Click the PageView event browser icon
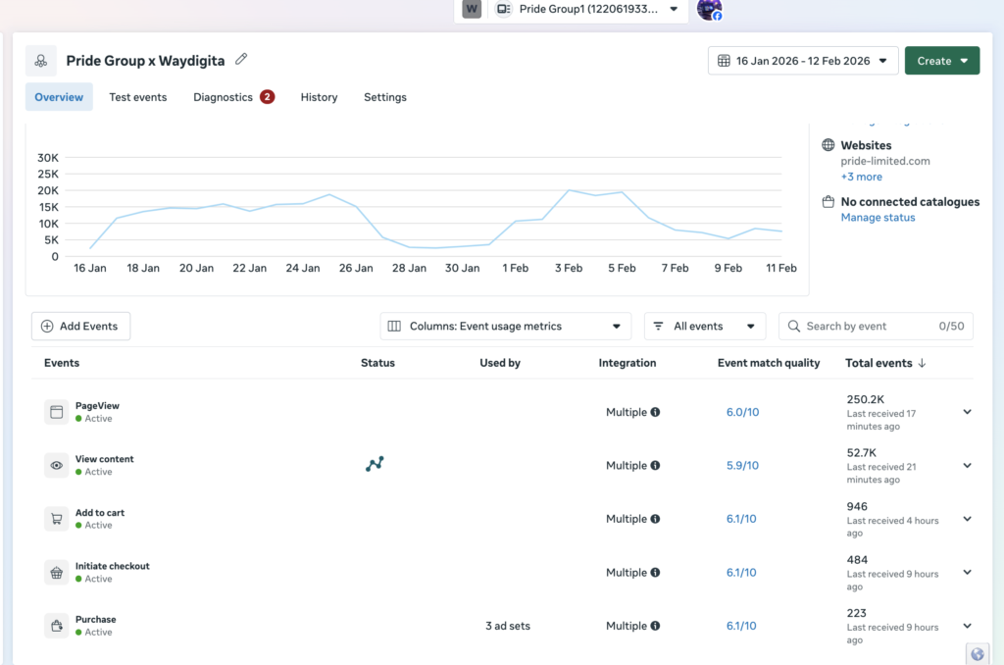Screen dimensions: 1004x665 (x=57, y=412)
